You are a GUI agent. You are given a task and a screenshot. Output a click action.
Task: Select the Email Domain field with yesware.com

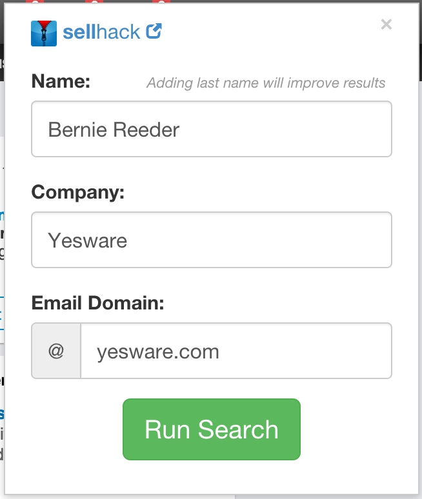click(x=236, y=351)
